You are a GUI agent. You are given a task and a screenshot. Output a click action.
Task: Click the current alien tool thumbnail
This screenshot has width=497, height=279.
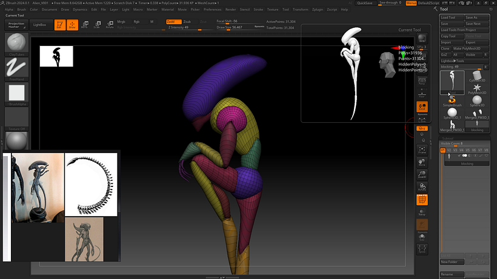[452, 82]
